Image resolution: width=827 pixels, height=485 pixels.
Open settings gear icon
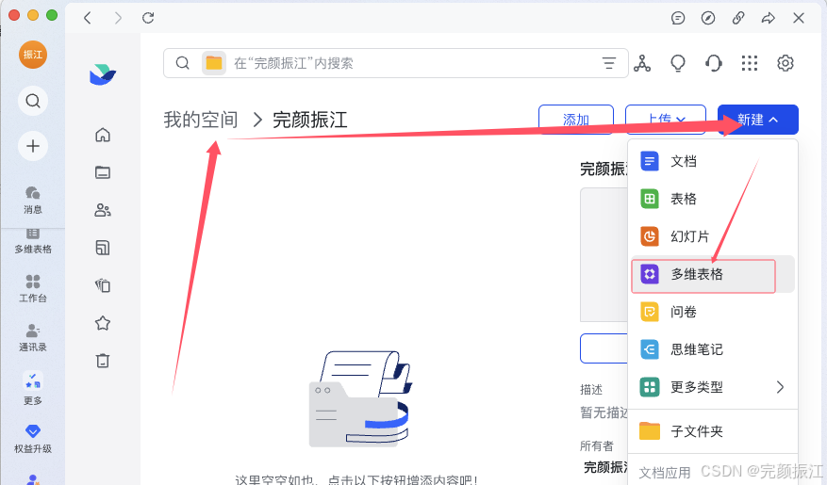786,63
